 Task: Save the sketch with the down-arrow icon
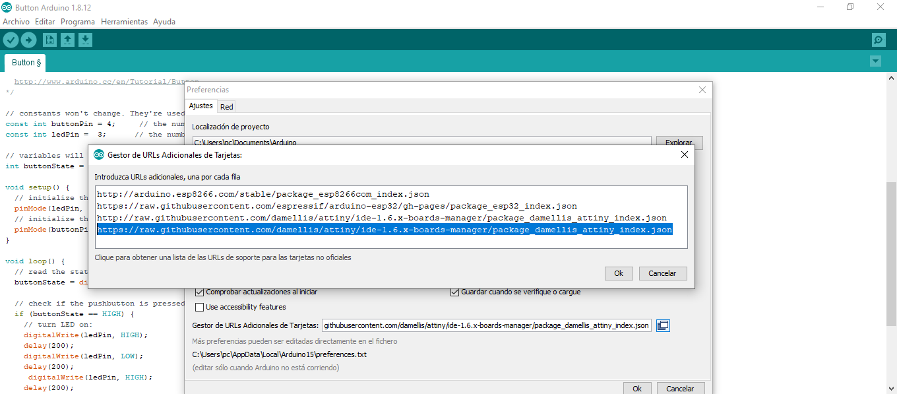(x=85, y=40)
